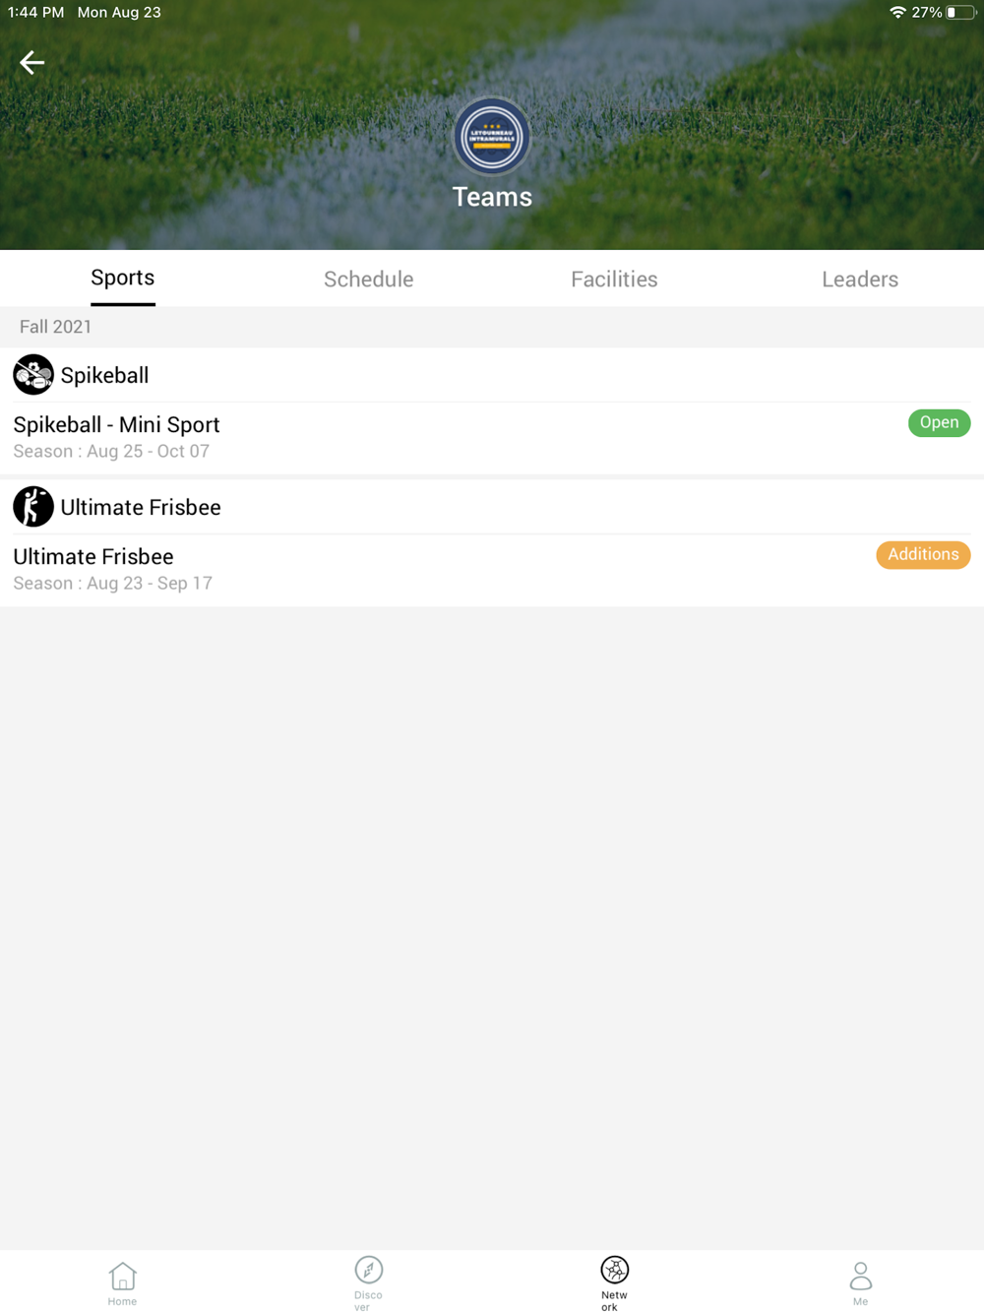Select the Spikeball category header
The image size is (984, 1313).
(492, 375)
